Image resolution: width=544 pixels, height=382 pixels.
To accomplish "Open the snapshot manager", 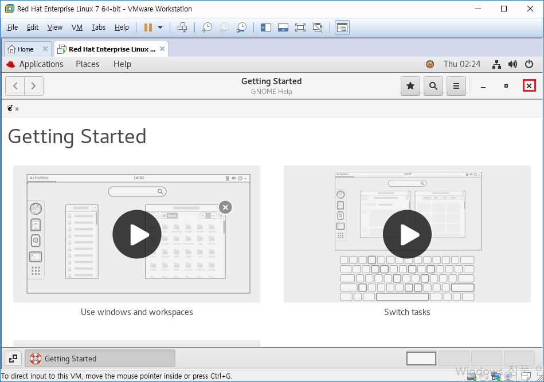I will (241, 27).
